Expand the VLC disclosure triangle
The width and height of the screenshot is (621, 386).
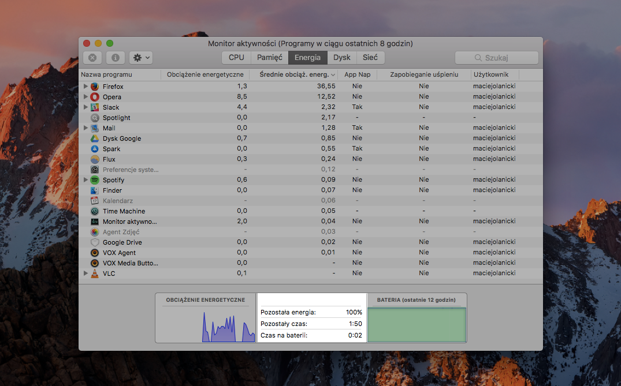pyautogui.click(x=86, y=273)
